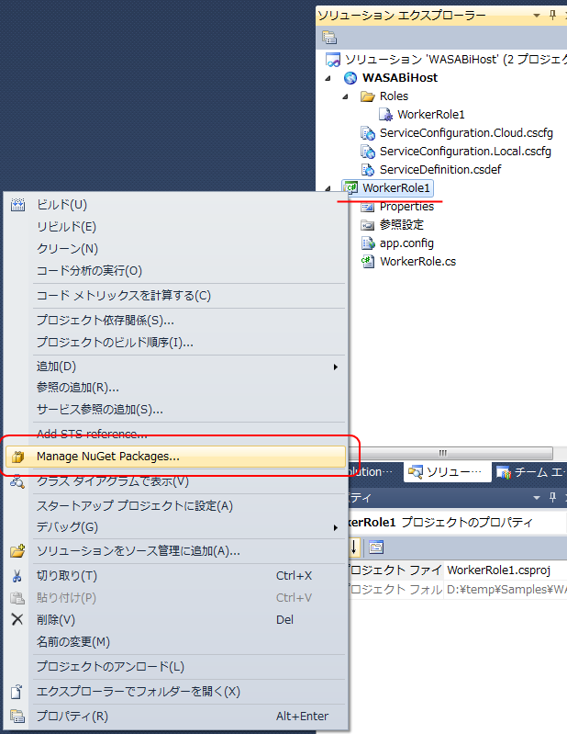Click the ServiceConfiguration.Cloud.cscfg file icon
The width and height of the screenshot is (567, 734).
[x=368, y=133]
